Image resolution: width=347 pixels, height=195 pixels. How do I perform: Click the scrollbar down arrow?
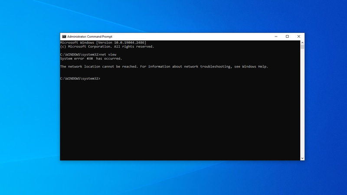coord(302,158)
